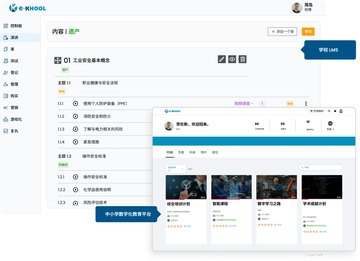Expand the 视频调查 dropdown
Image resolution: width=360 pixels, height=261 pixels.
point(246,103)
